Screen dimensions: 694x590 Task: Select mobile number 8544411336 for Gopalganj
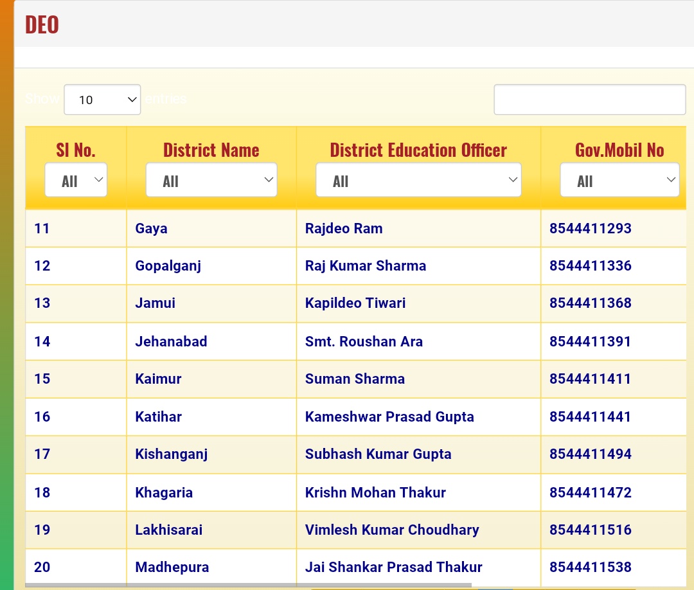point(590,265)
